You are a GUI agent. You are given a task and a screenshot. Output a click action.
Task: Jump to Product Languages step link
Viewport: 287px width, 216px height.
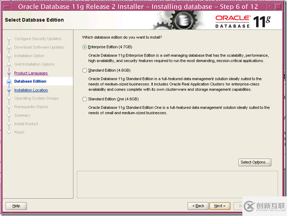[31, 73]
